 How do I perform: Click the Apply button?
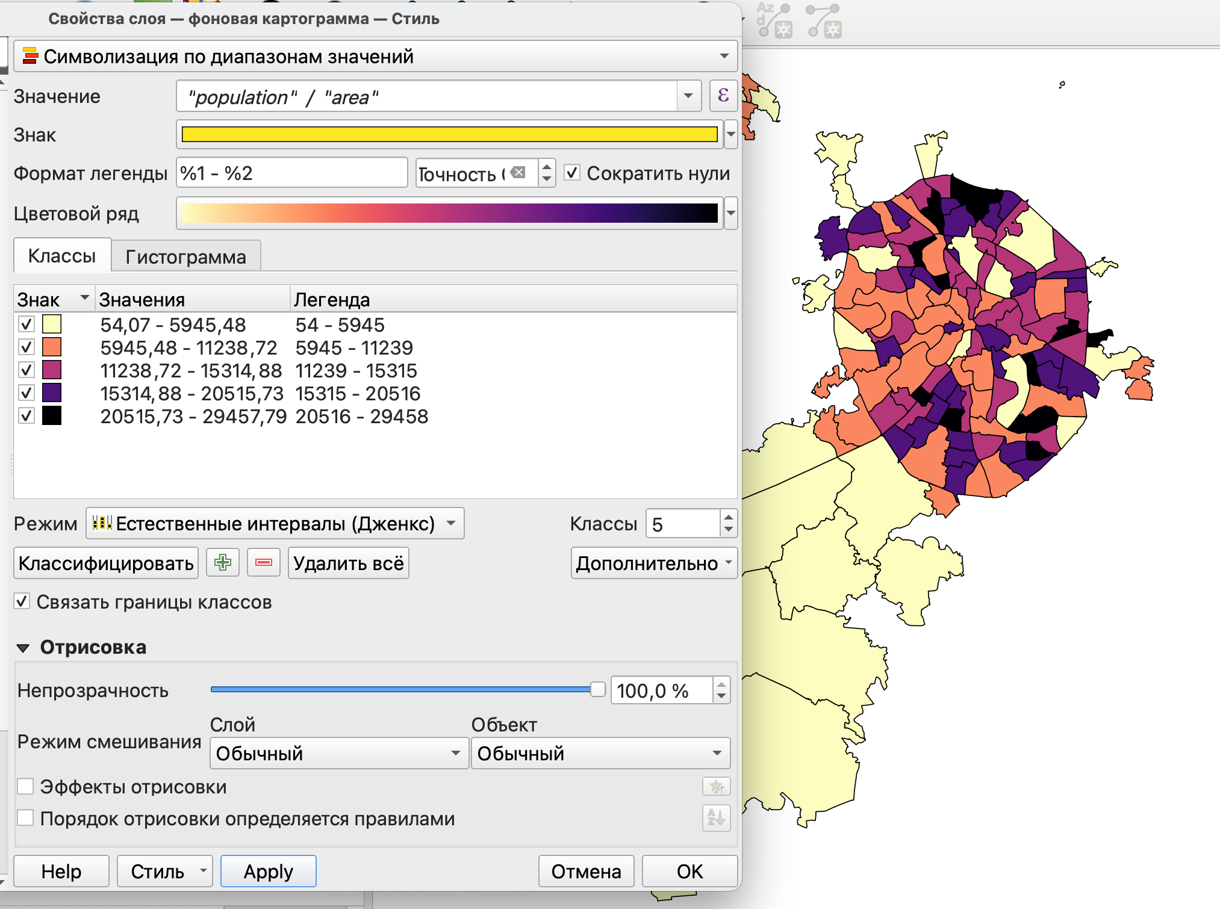click(x=268, y=871)
